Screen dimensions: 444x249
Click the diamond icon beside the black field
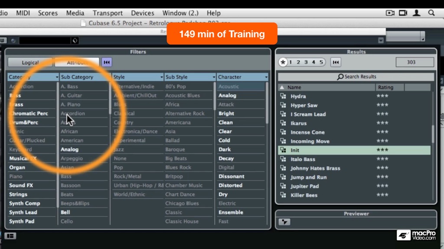pyautogui.click(x=75, y=41)
